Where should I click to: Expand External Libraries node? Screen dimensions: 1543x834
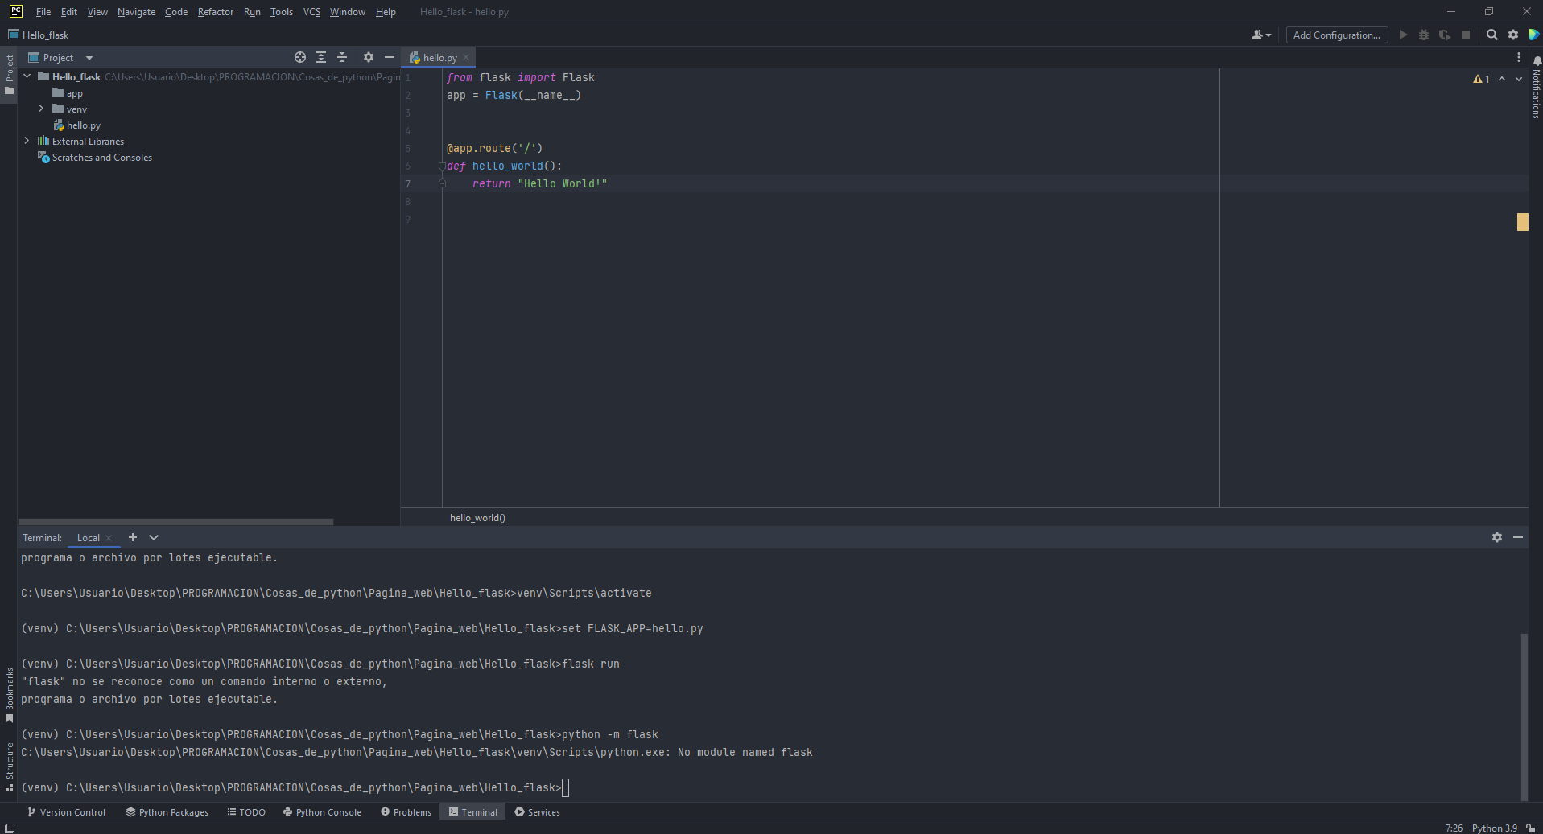tap(27, 141)
